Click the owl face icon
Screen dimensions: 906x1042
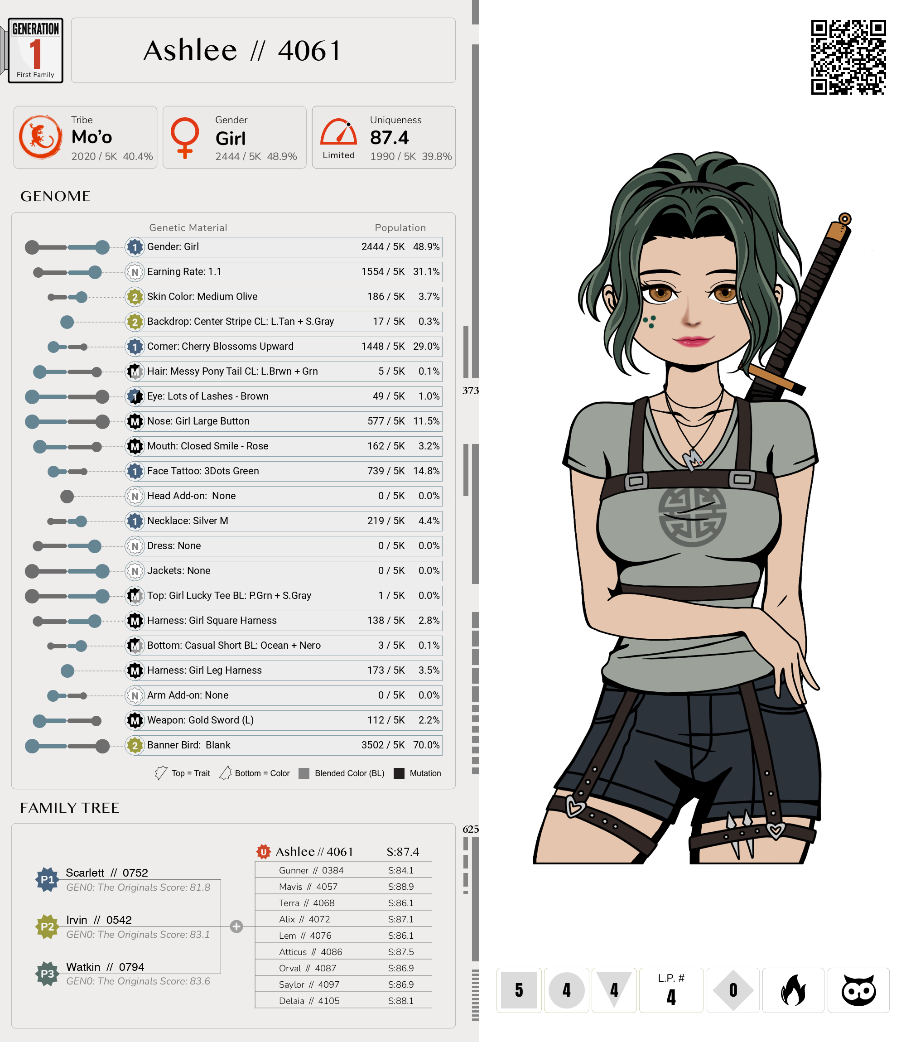pos(858,990)
